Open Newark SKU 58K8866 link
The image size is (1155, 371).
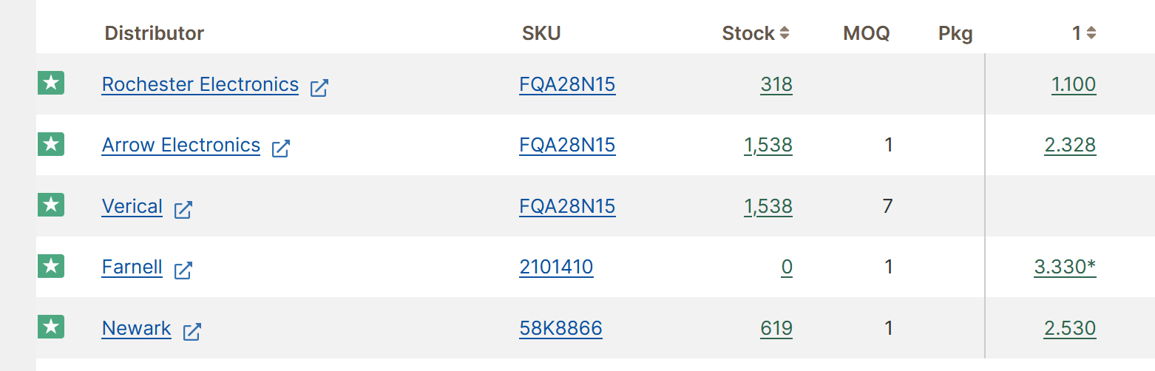pyautogui.click(x=560, y=328)
